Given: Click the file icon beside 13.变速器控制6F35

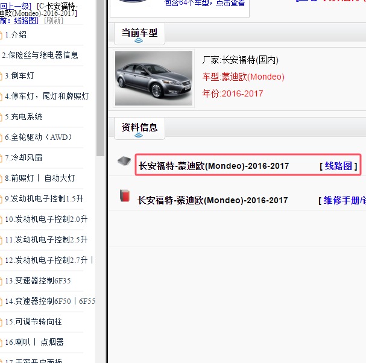Looking at the screenshot, I should coord(1,281).
